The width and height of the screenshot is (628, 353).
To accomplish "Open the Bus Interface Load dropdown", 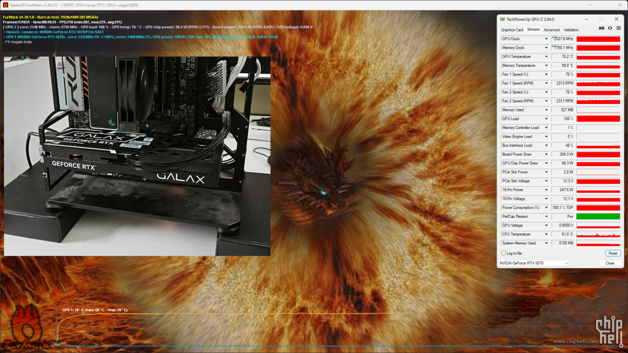I will [x=546, y=145].
